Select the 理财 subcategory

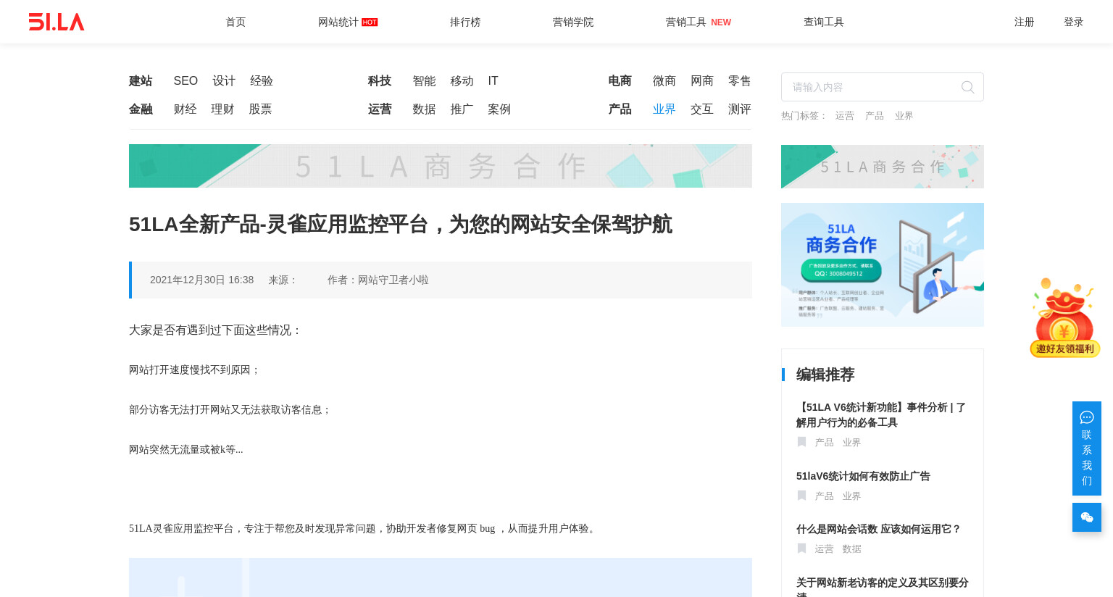222,109
